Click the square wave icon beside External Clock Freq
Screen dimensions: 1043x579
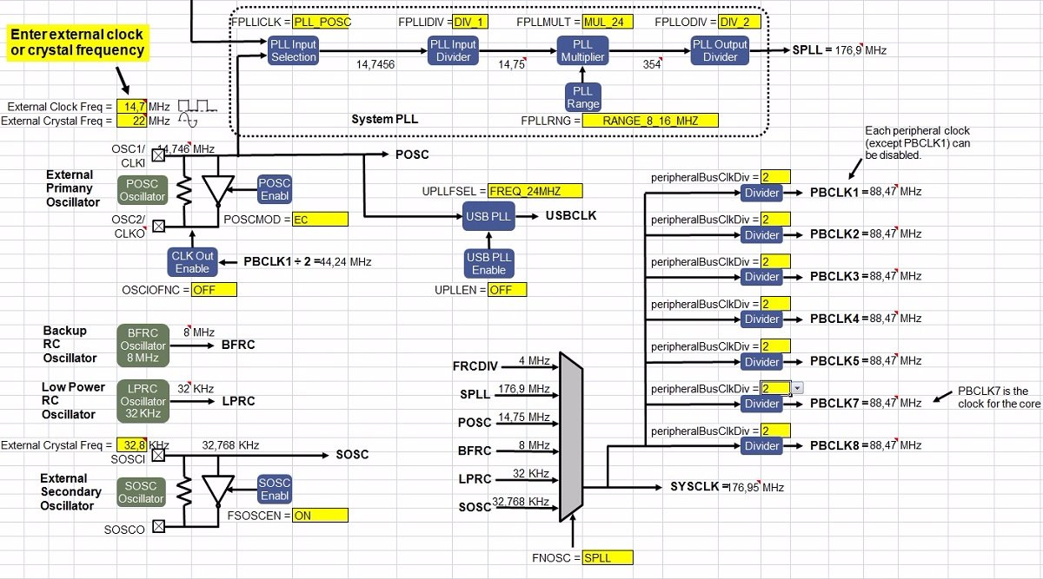pos(196,105)
